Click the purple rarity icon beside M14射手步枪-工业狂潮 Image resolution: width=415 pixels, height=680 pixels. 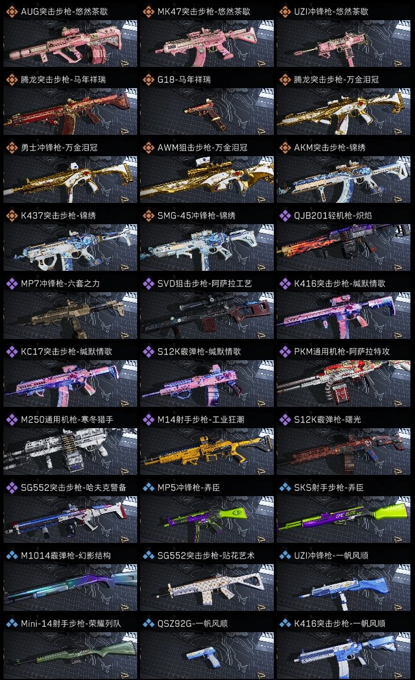(x=148, y=420)
